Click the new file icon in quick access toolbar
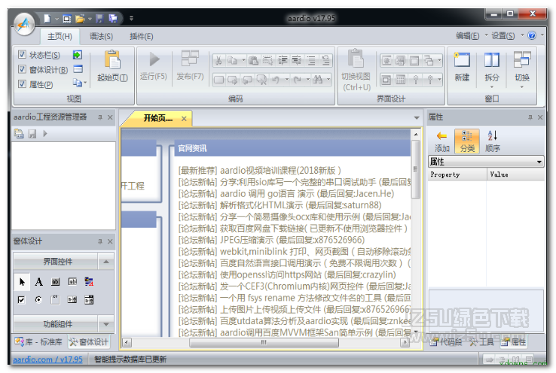 pos(47,18)
